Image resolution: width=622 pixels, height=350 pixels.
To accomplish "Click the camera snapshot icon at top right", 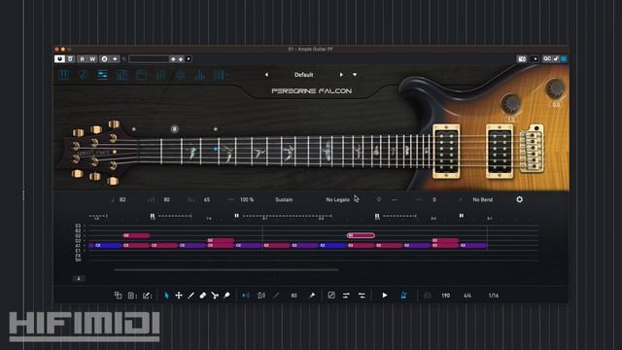I will [x=522, y=58].
